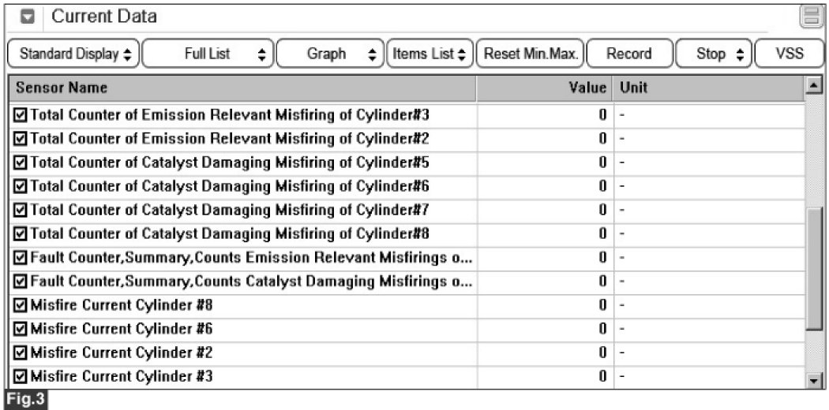Uncheck Misfire Current Cylinder #8
Viewport: 829px width, 410px height.
coord(21,305)
